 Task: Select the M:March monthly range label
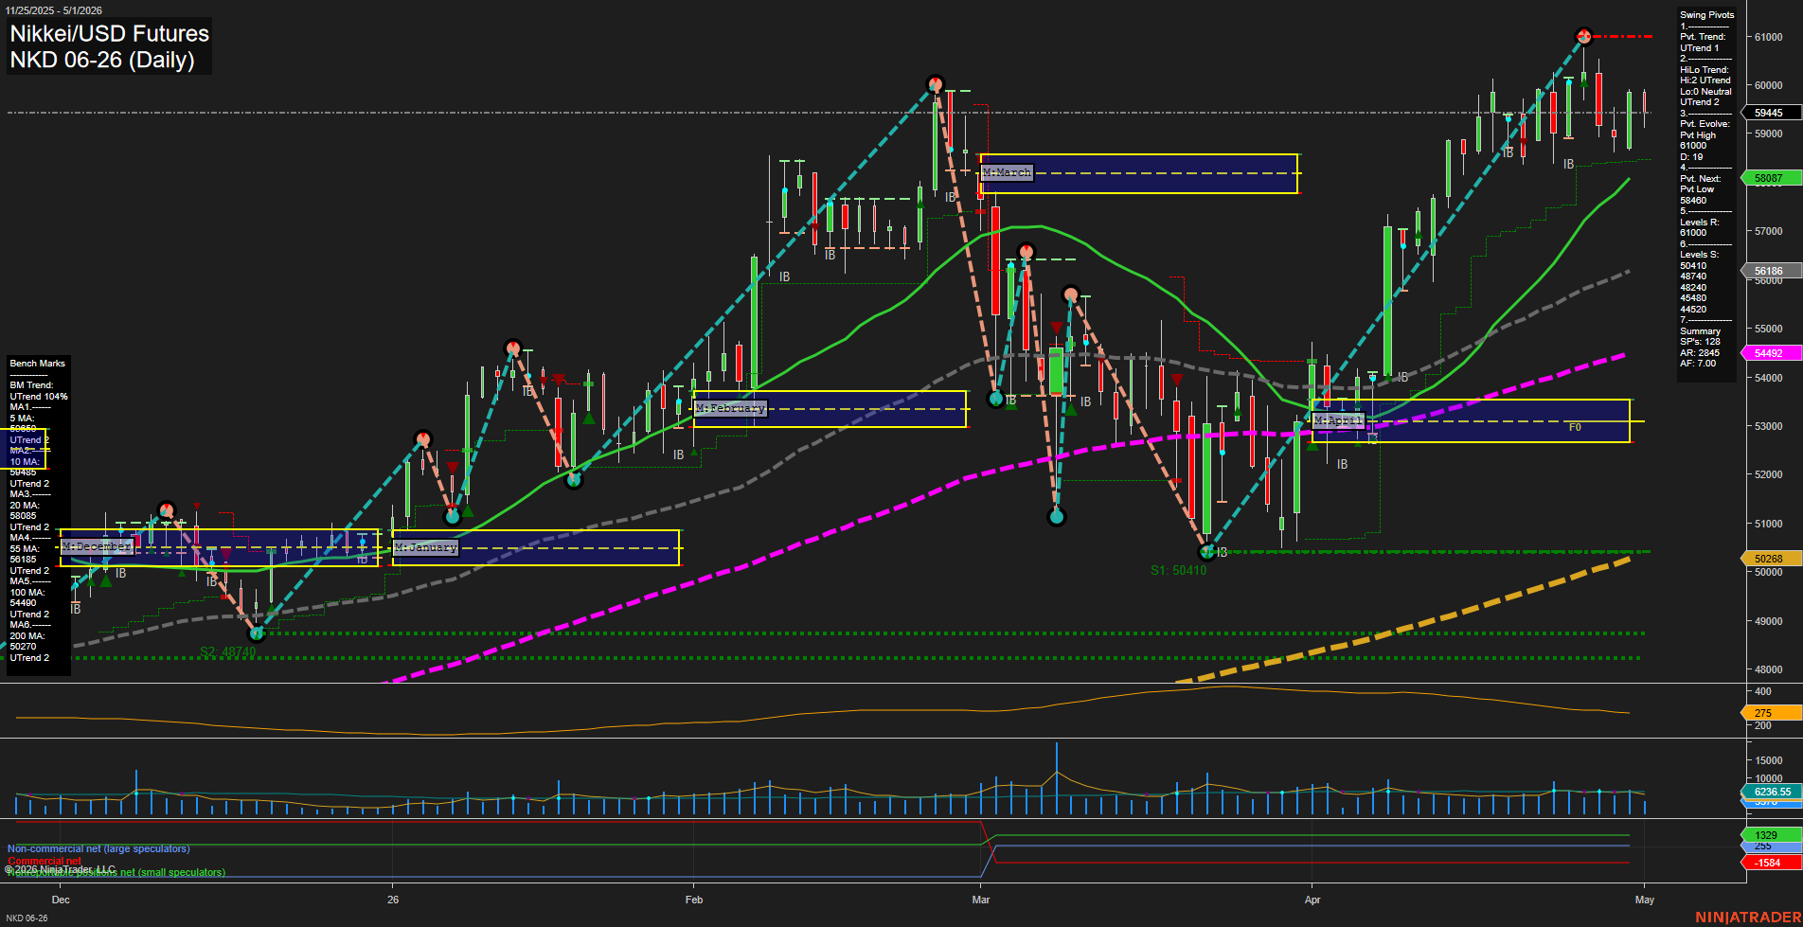(x=1007, y=172)
